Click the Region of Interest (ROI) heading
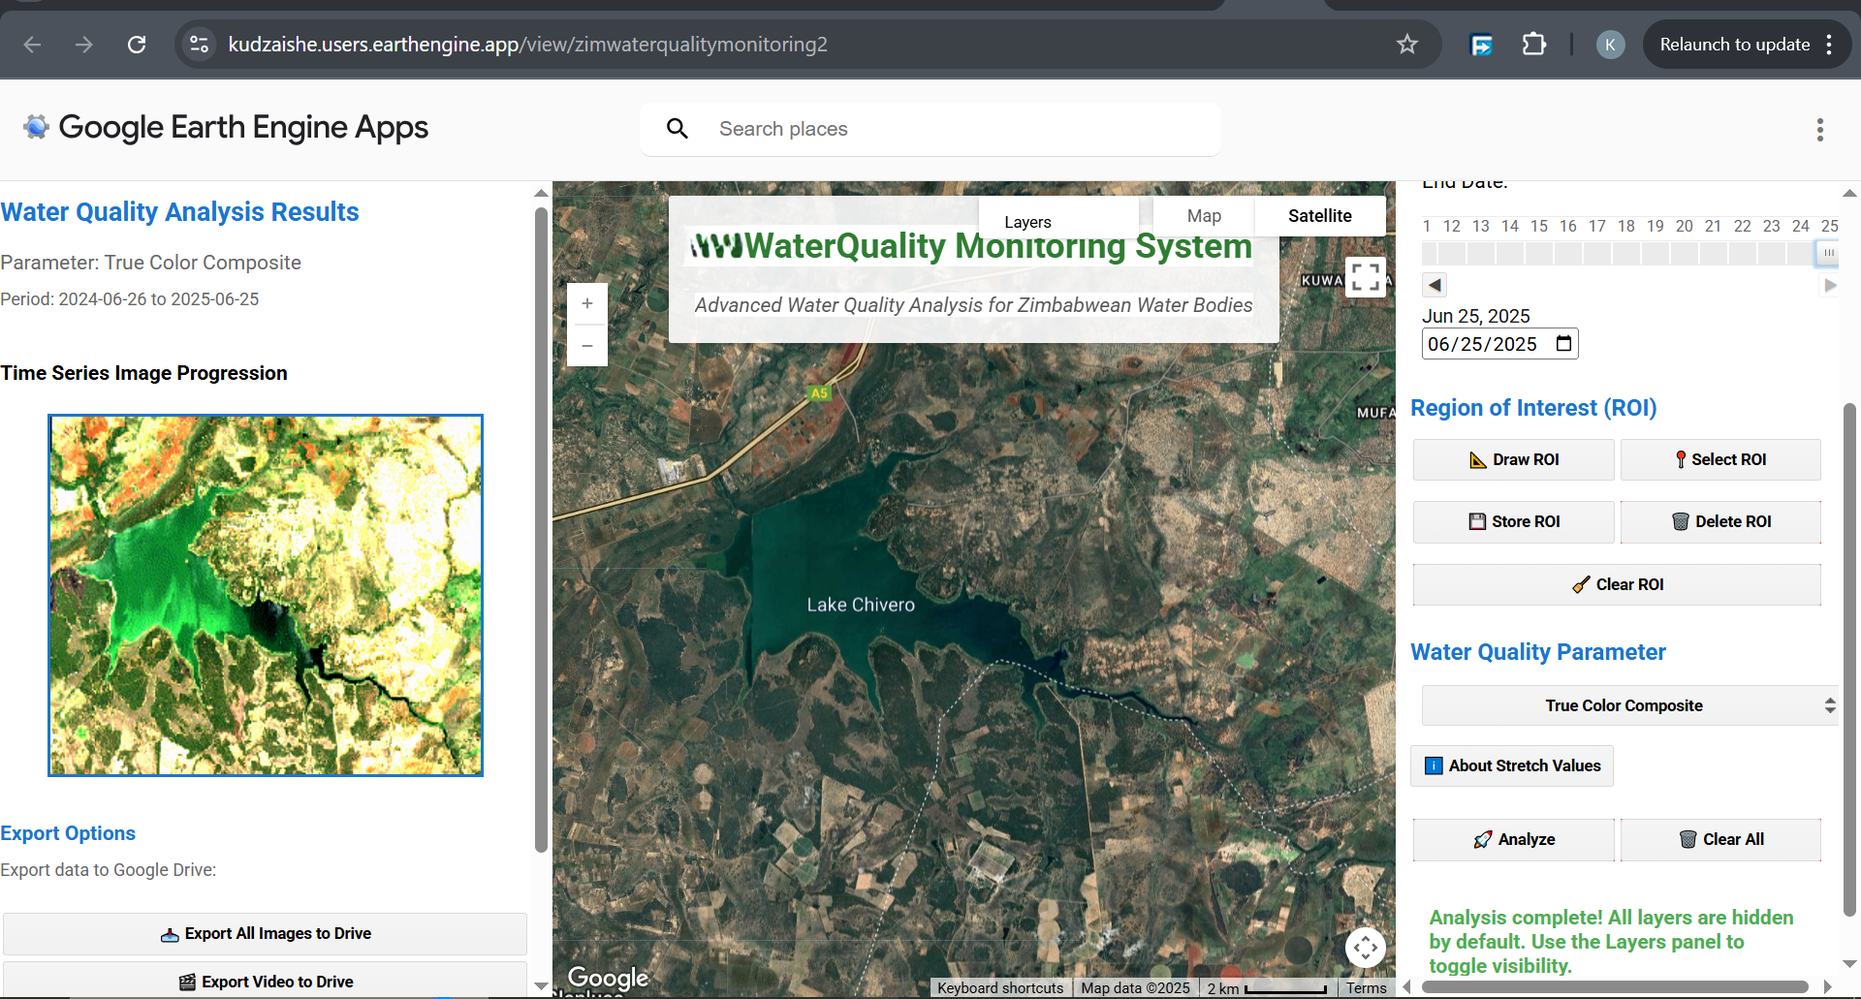The image size is (1861, 999). pyautogui.click(x=1533, y=408)
